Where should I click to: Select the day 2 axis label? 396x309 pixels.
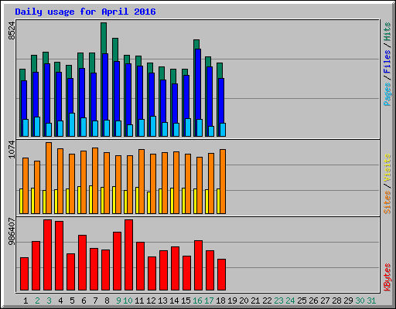(x=37, y=301)
